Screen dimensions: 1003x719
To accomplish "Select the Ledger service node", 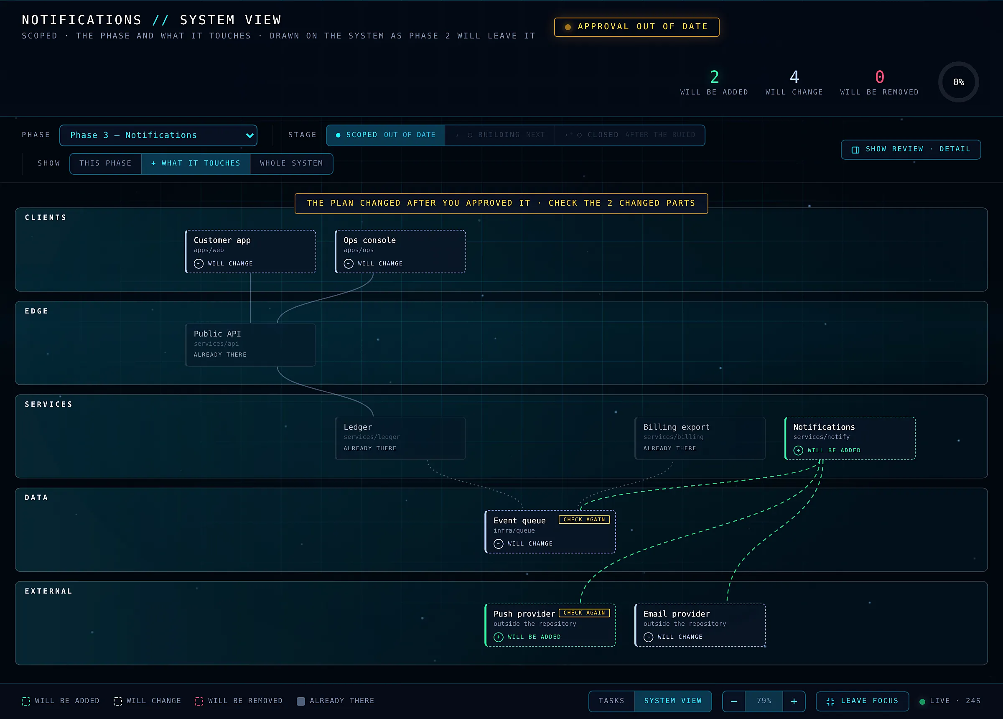I will click(400, 438).
